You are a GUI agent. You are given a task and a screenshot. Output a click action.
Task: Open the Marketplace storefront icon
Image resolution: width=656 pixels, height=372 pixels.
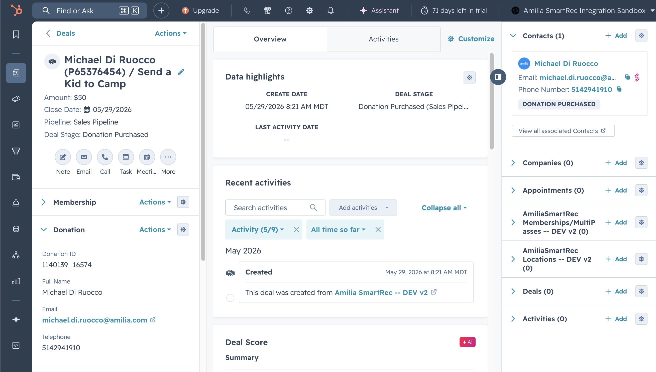click(268, 10)
